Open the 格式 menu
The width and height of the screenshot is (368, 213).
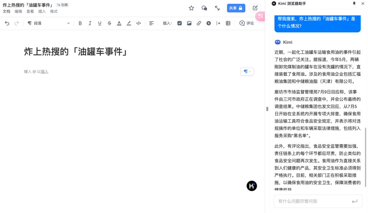point(54,12)
